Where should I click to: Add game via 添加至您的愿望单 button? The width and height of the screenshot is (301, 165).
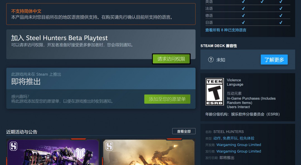coord(167,99)
